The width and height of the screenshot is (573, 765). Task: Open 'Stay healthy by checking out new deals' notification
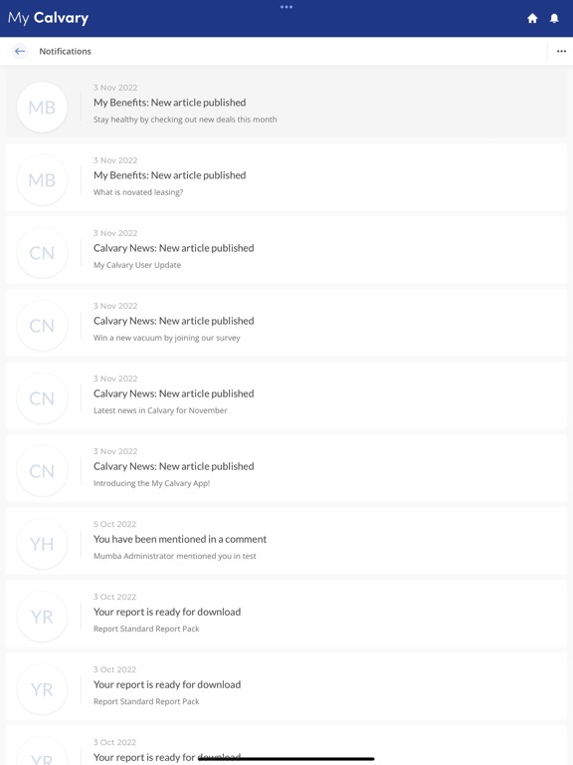pyautogui.click(x=286, y=104)
